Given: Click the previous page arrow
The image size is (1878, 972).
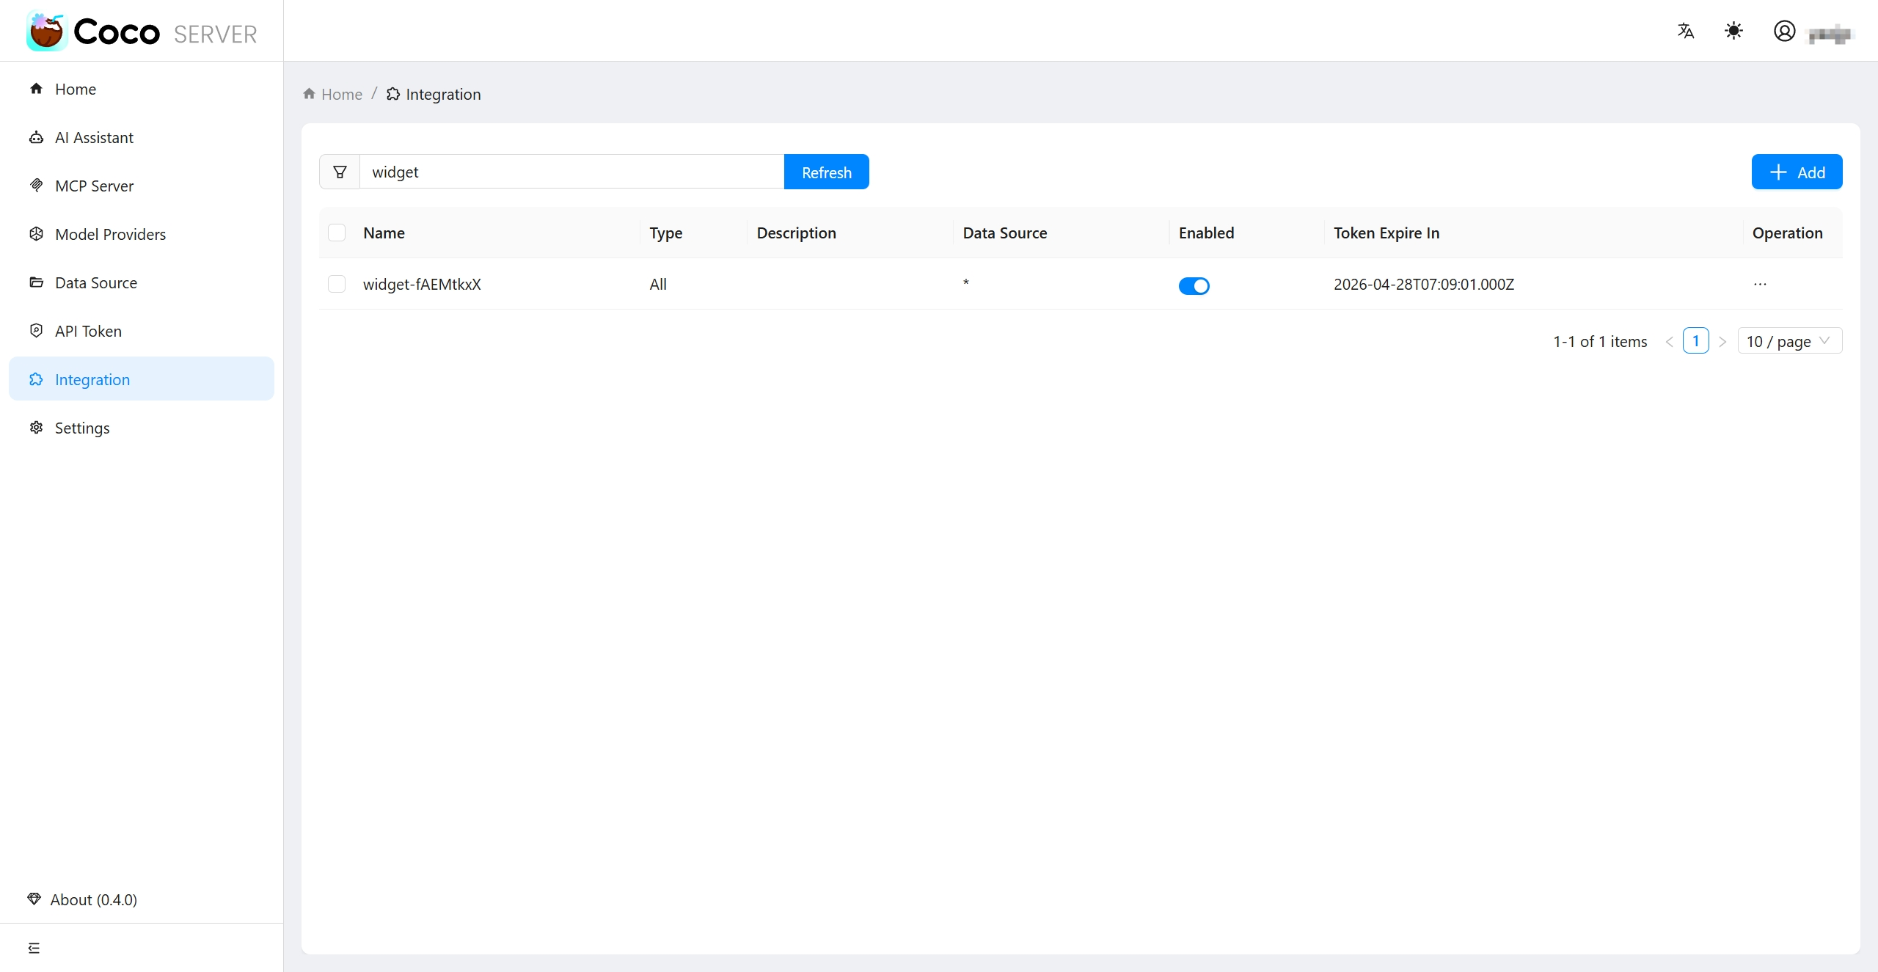Looking at the screenshot, I should coord(1669,342).
